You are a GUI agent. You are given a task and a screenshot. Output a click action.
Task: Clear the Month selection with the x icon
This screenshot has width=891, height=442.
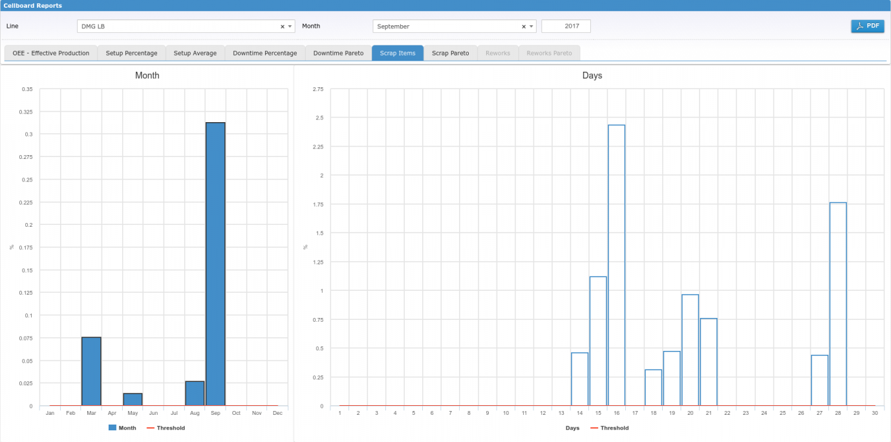[x=524, y=26]
